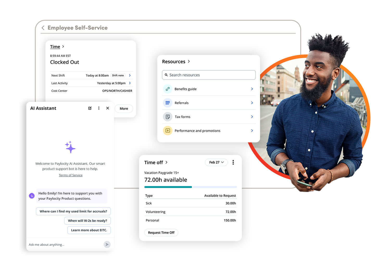Image resolution: width=384 pixels, height=265 pixels.
Task: Open the Time off kebab menu
Action: point(233,162)
